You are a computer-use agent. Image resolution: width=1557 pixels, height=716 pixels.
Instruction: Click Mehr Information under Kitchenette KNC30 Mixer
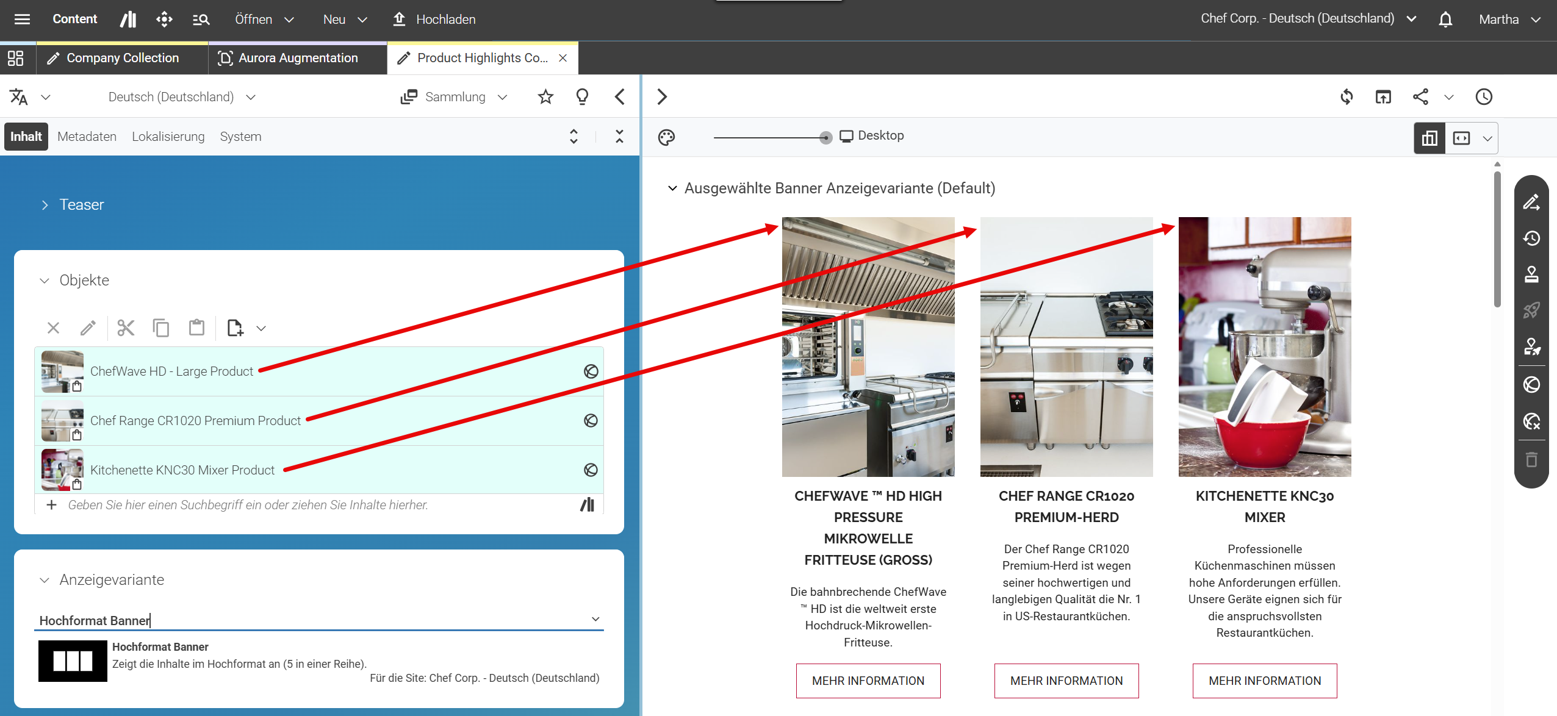(1265, 681)
